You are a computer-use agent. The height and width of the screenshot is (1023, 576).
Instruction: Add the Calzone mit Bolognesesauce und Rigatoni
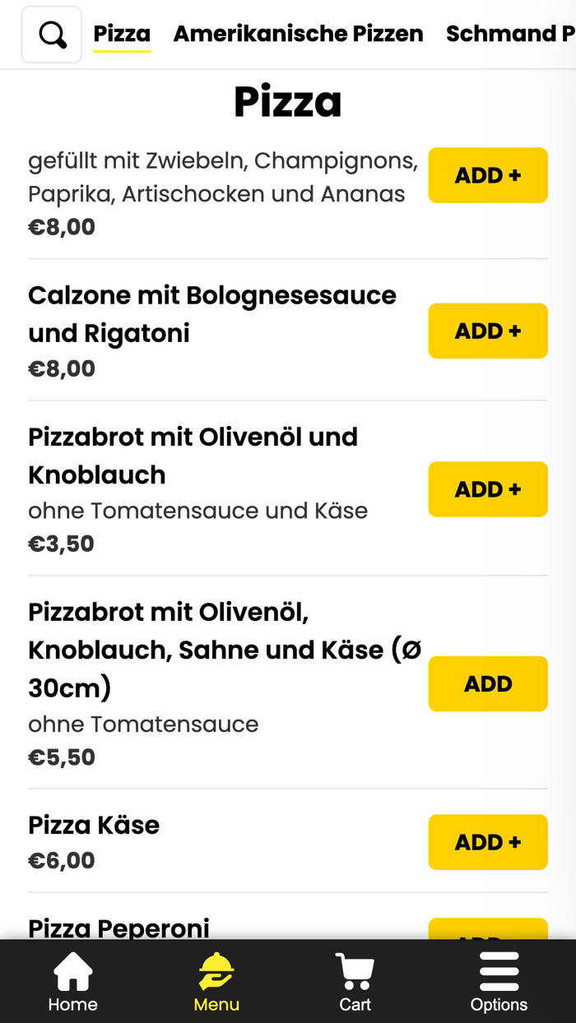pos(488,331)
